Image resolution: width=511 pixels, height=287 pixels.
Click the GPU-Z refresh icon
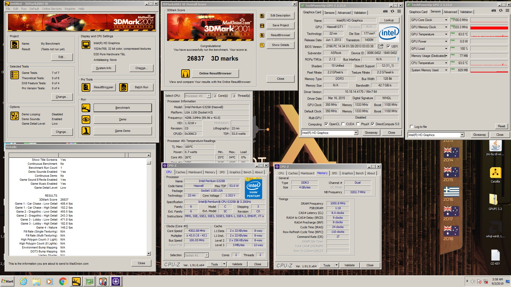click(392, 11)
